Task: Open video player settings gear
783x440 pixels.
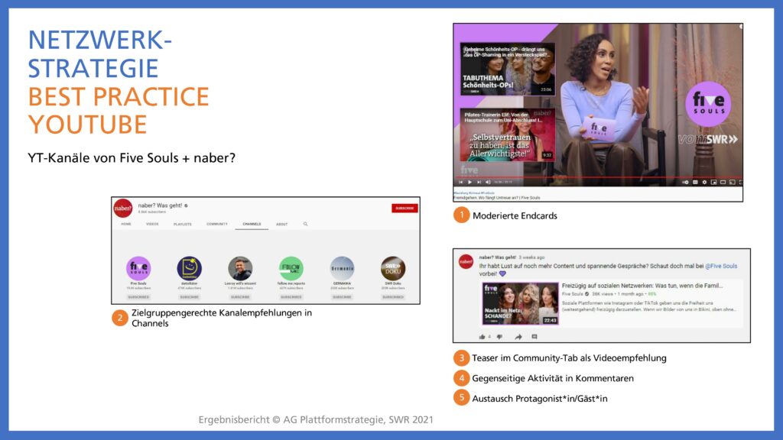Action: tap(704, 183)
